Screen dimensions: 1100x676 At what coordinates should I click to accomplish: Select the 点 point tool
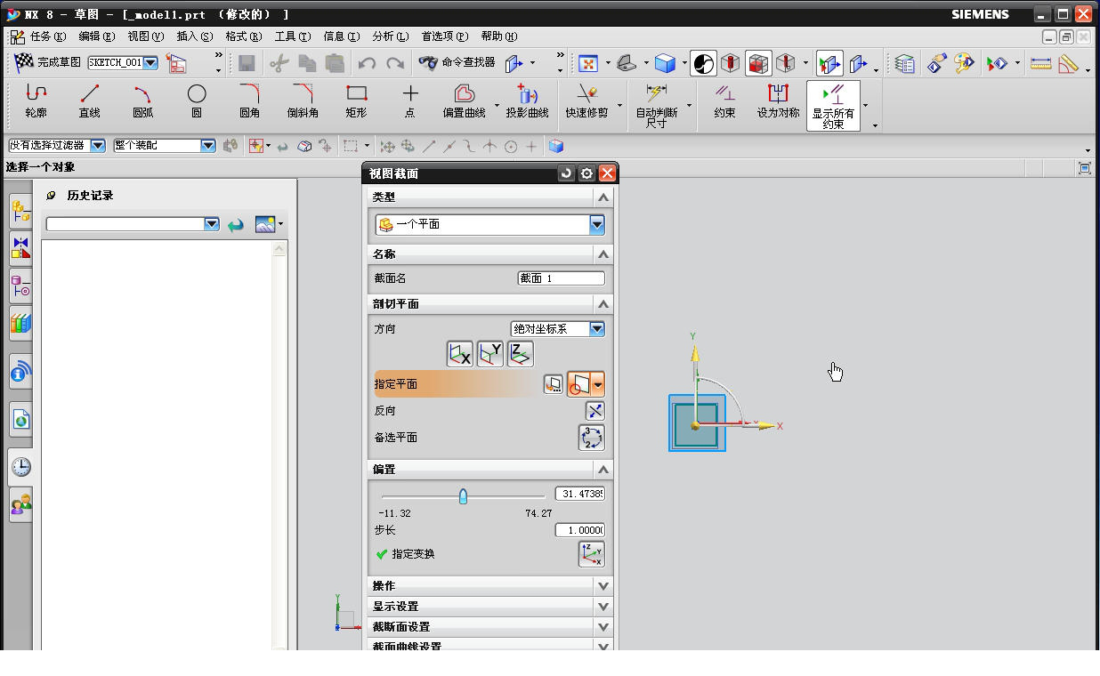pos(409,101)
